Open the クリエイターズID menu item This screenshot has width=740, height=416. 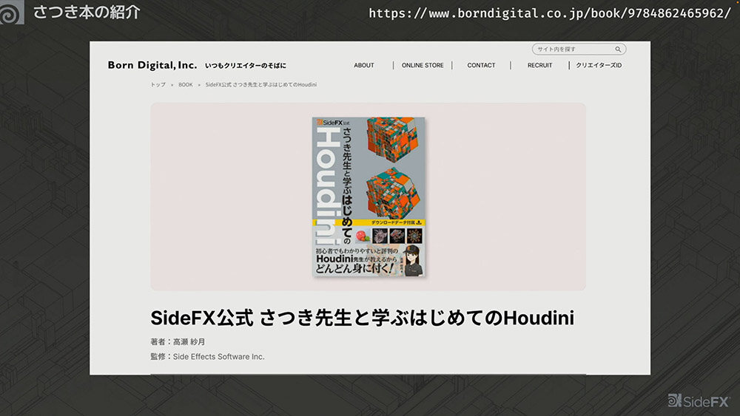tap(599, 66)
